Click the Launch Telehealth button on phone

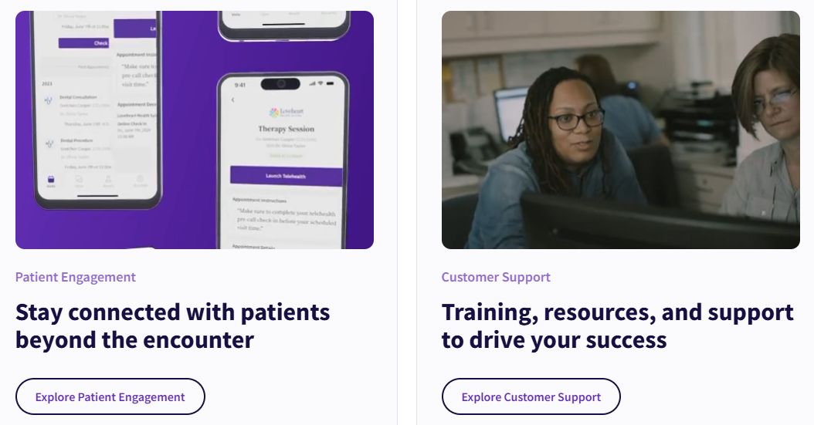pyautogui.click(x=286, y=176)
